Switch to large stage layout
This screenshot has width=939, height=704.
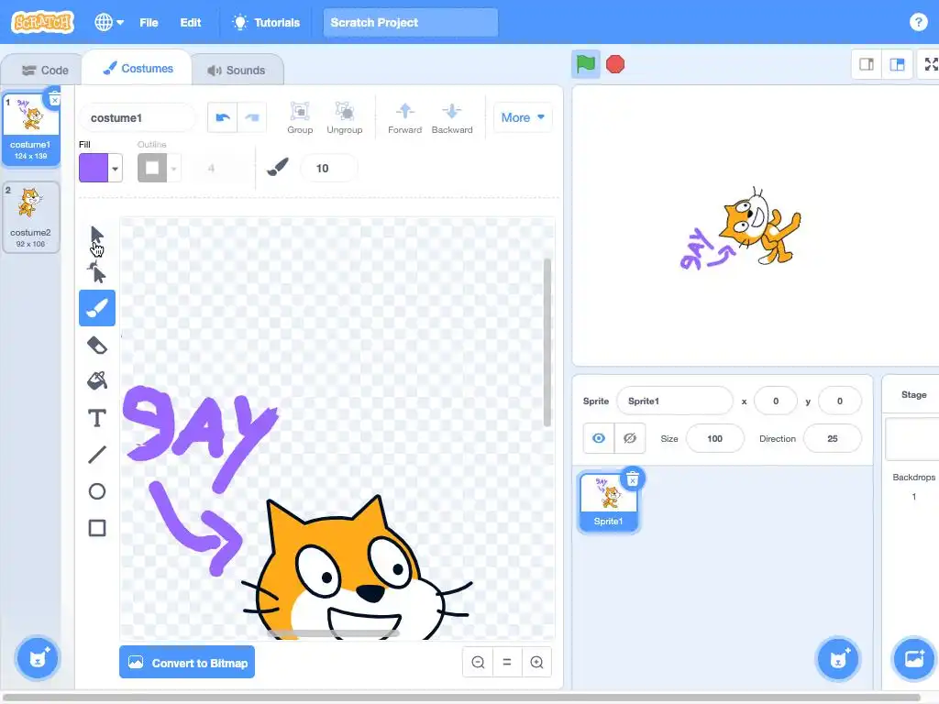(x=897, y=64)
